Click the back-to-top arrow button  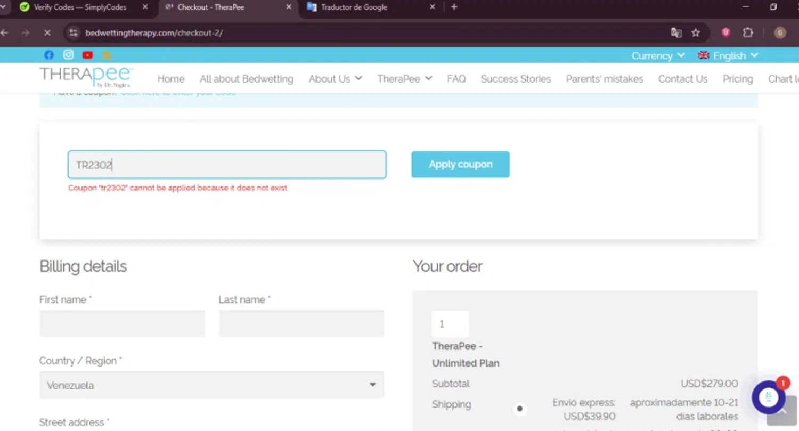click(782, 412)
